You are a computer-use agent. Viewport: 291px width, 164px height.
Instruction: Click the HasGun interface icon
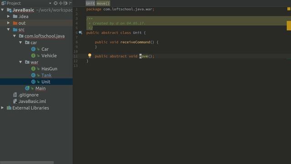click(x=33, y=69)
